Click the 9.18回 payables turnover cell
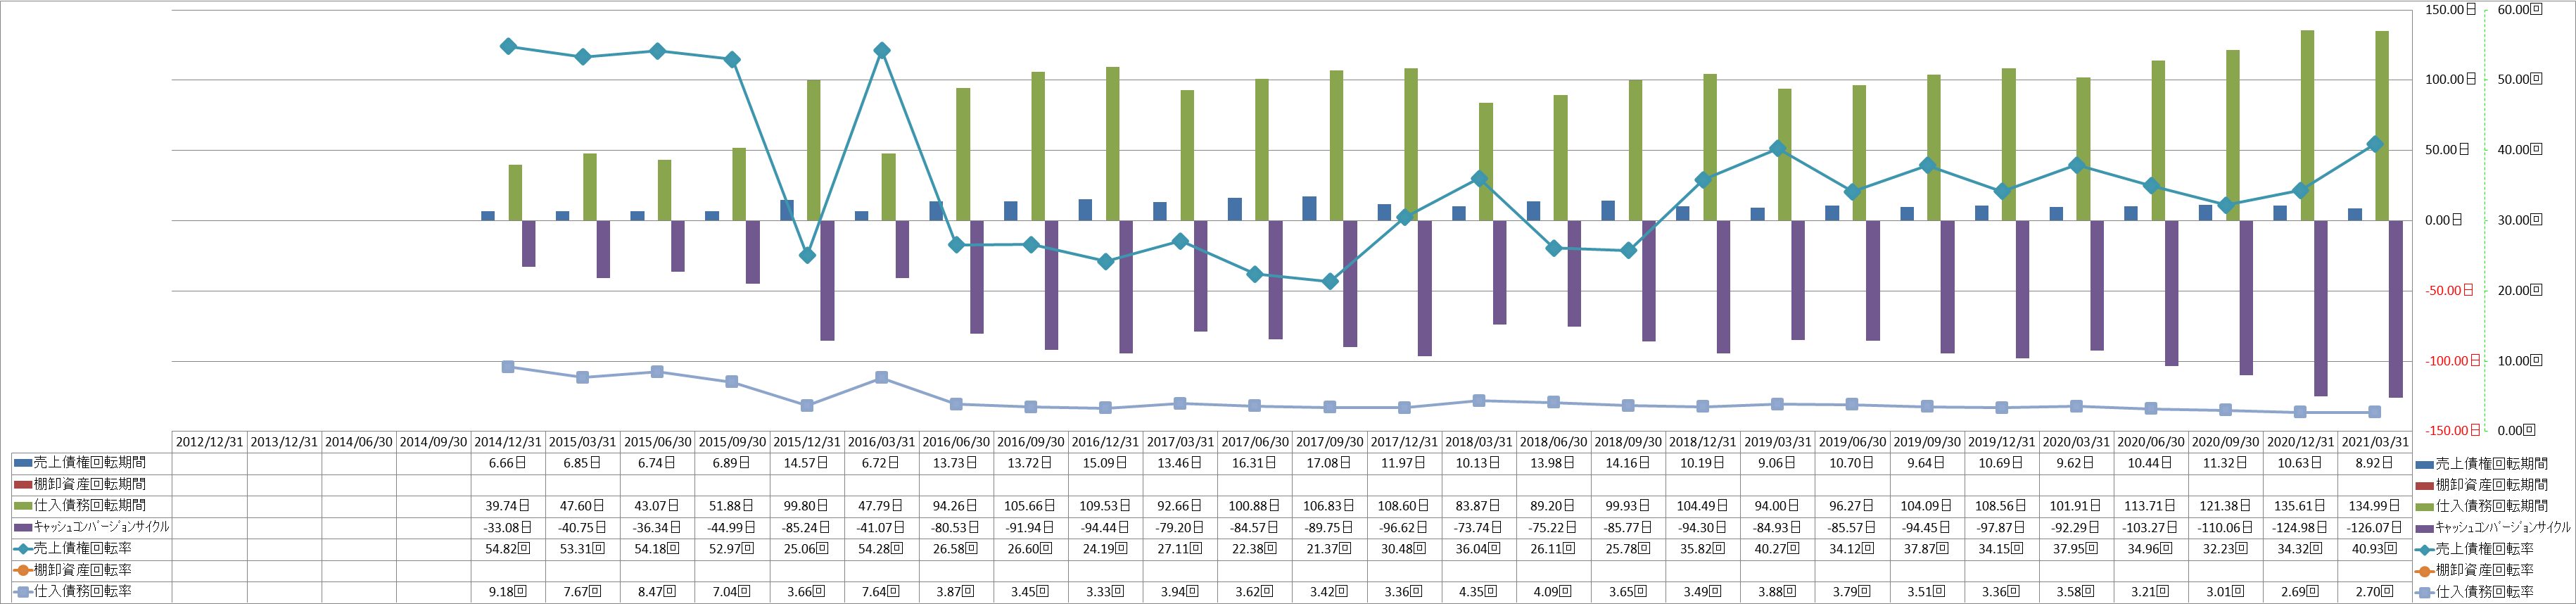The image size is (2576, 604). pyautogui.click(x=508, y=592)
